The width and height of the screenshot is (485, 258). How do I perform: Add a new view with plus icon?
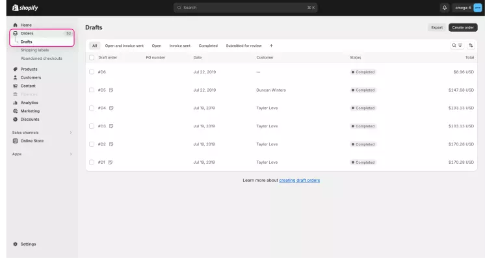(x=271, y=45)
